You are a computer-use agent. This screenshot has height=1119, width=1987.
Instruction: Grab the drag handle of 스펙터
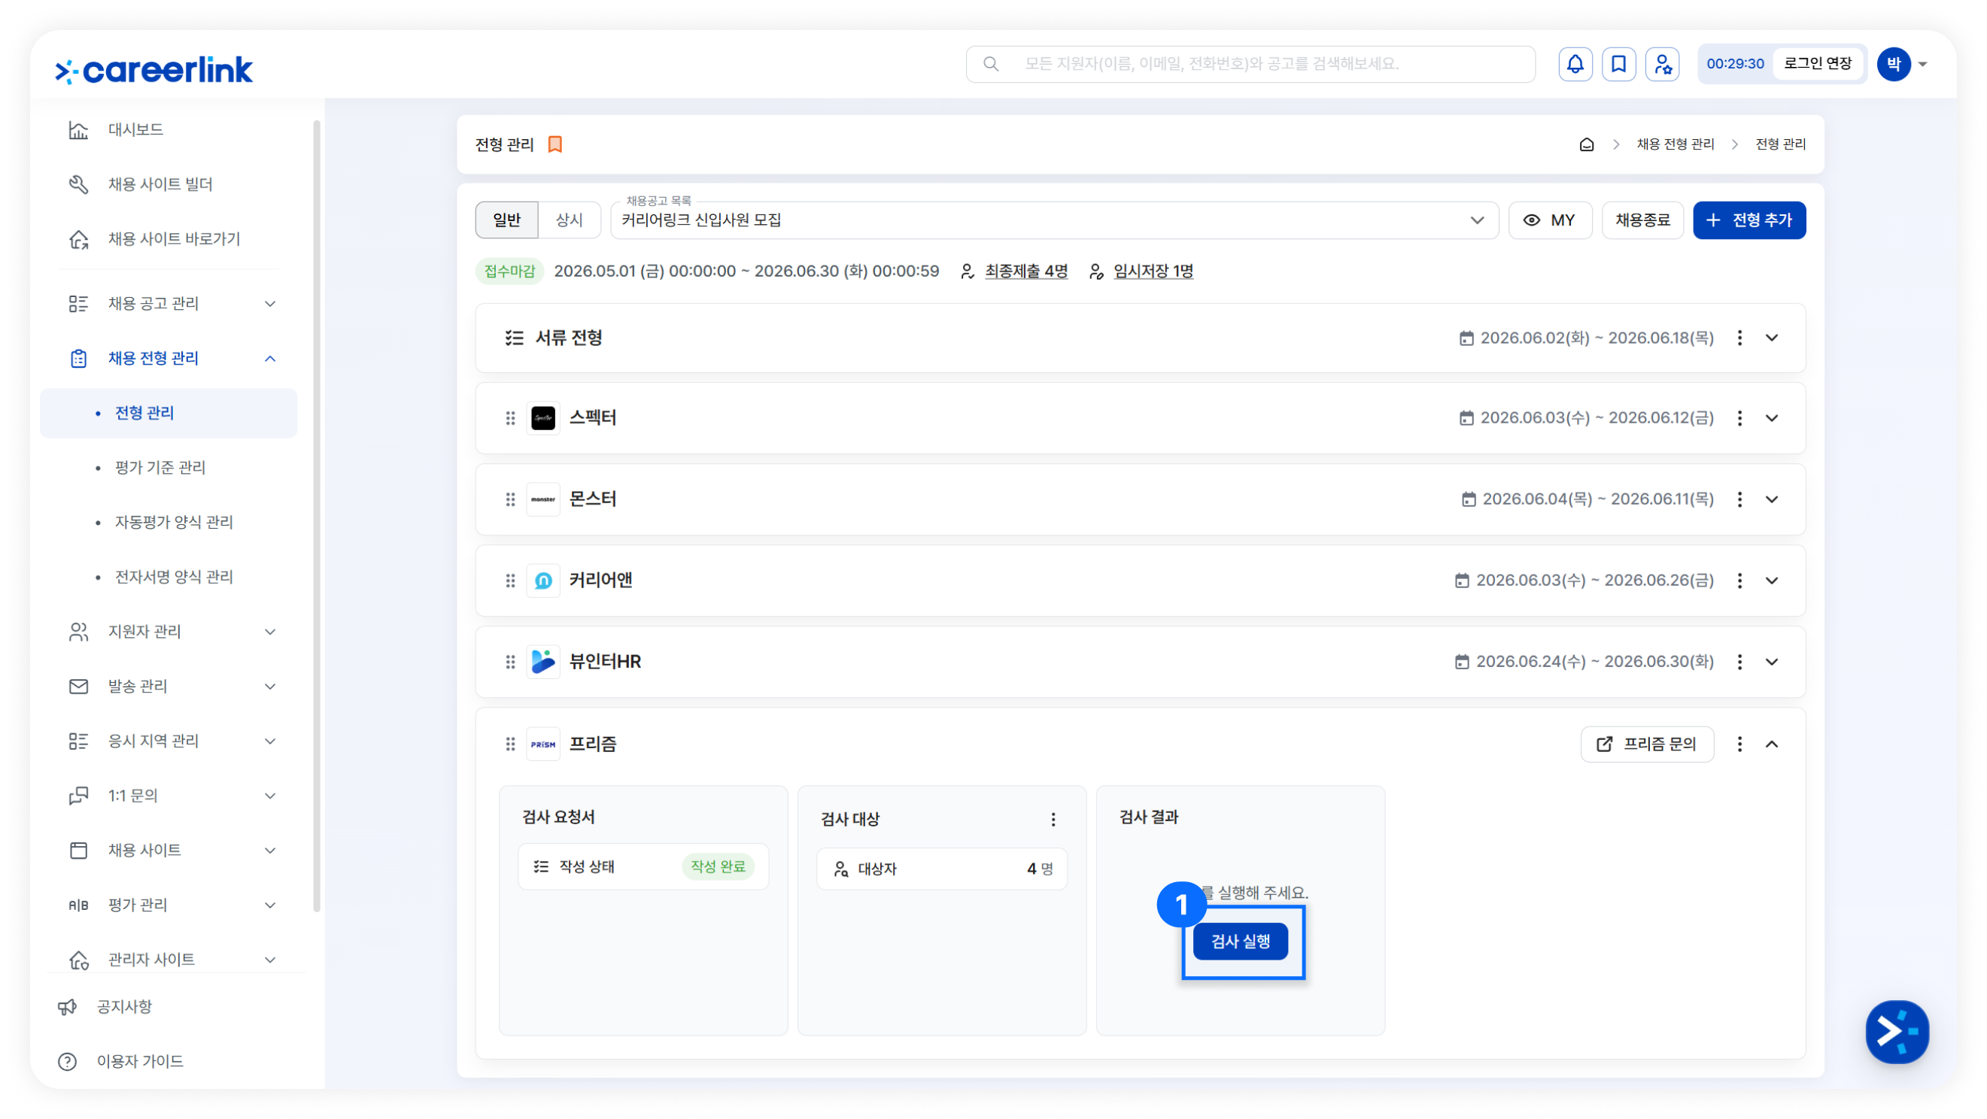pyautogui.click(x=510, y=418)
